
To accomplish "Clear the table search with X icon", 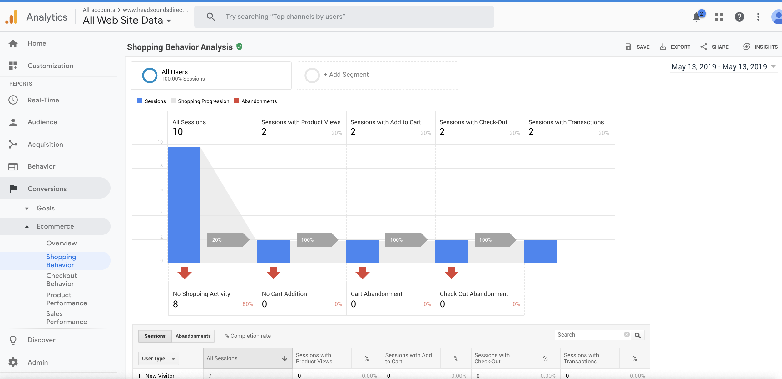I will [626, 334].
